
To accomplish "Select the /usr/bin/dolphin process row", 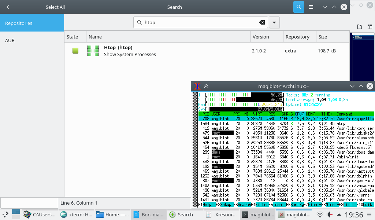I will [x=286, y=176].
